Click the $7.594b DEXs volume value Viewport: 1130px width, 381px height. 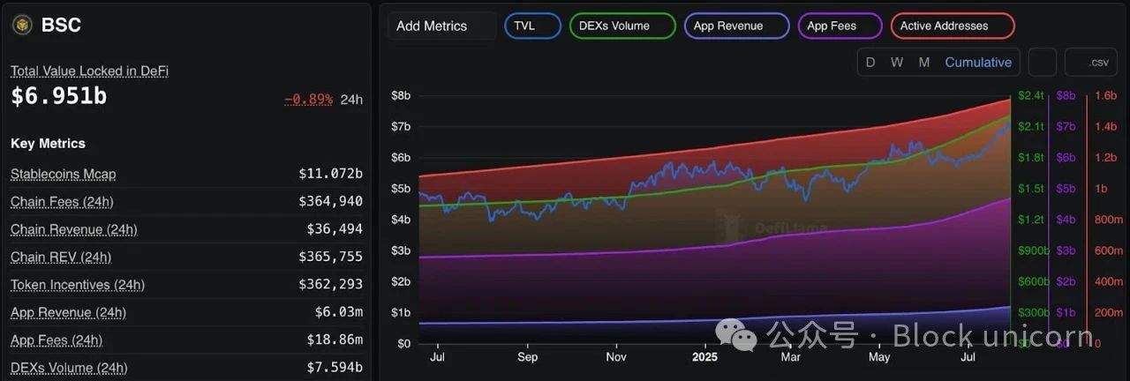[x=335, y=368]
